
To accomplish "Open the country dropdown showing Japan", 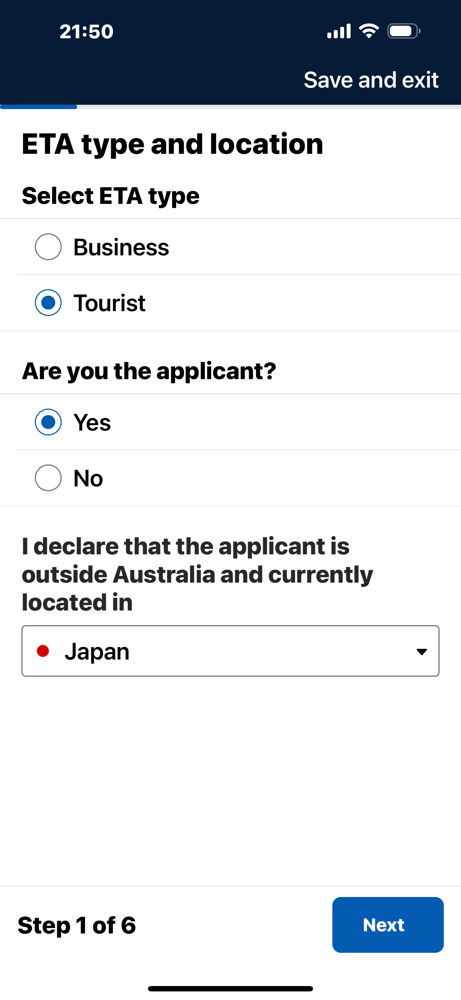I will click(x=230, y=651).
